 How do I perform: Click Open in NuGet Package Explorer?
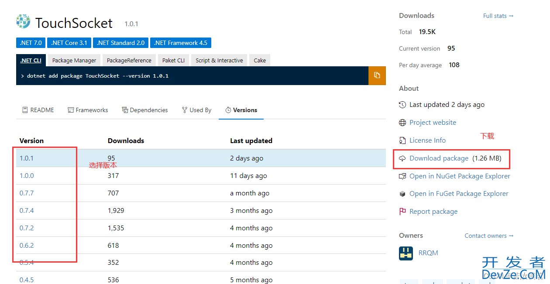(460, 176)
